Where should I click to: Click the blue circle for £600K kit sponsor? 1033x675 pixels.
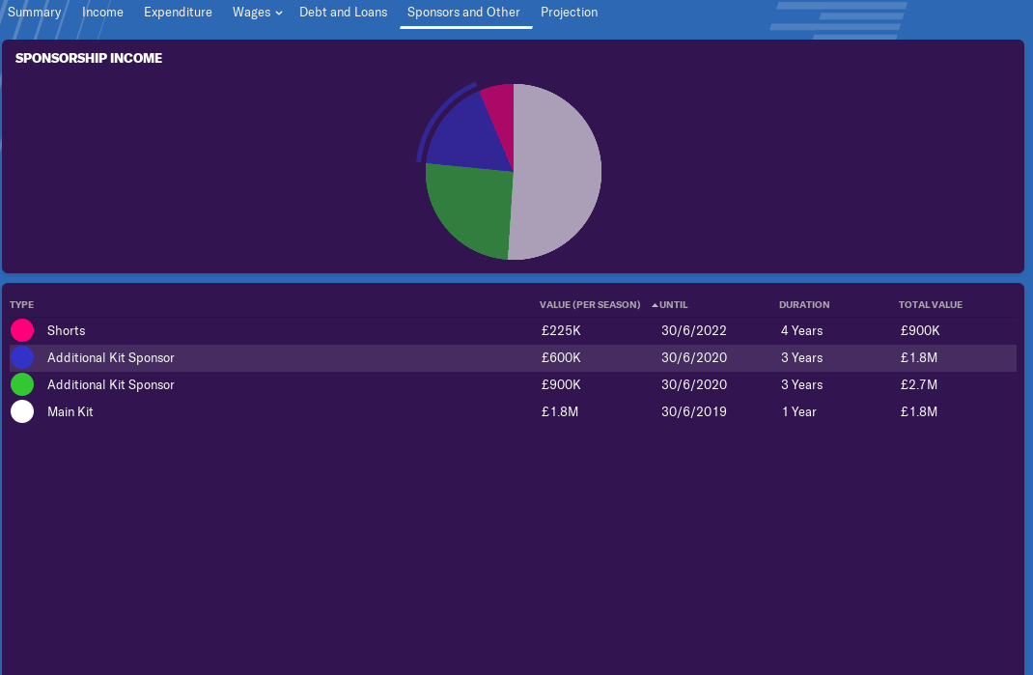coord(22,357)
